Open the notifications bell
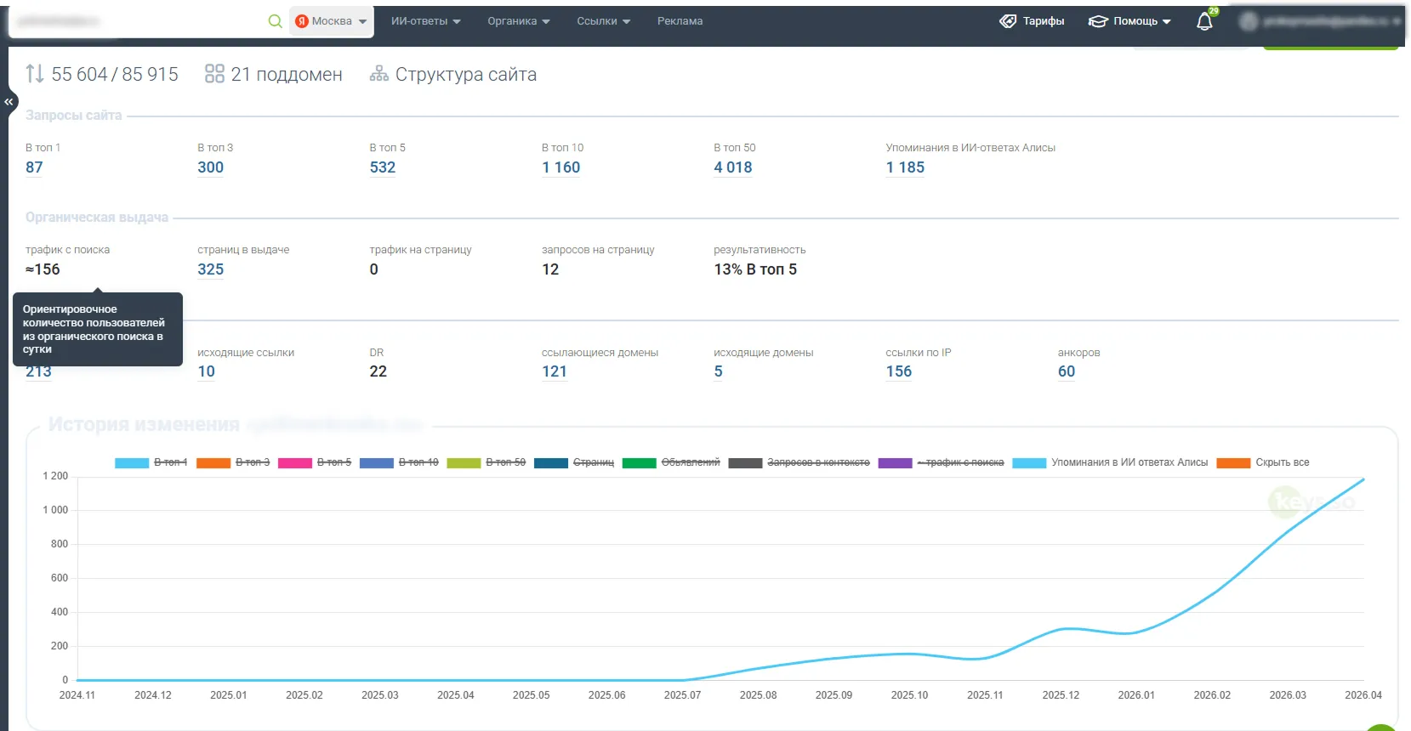Image resolution: width=1411 pixels, height=731 pixels. (1204, 21)
